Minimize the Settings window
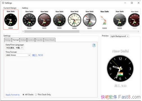Viewport: 142px width, 101px height. 125,3
